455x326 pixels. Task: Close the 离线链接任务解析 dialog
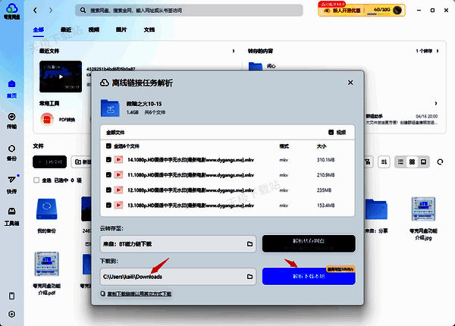[350, 83]
